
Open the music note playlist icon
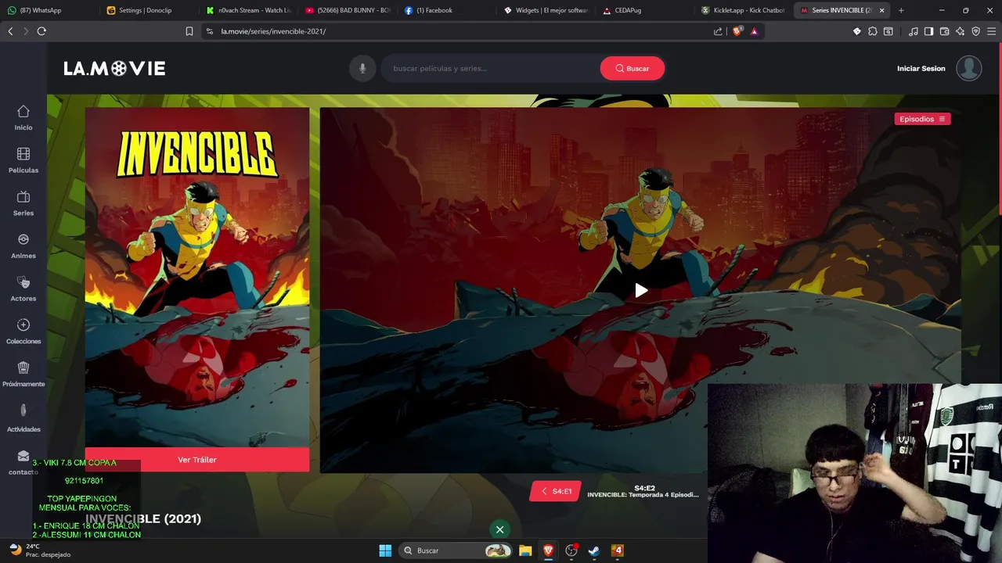914,31
